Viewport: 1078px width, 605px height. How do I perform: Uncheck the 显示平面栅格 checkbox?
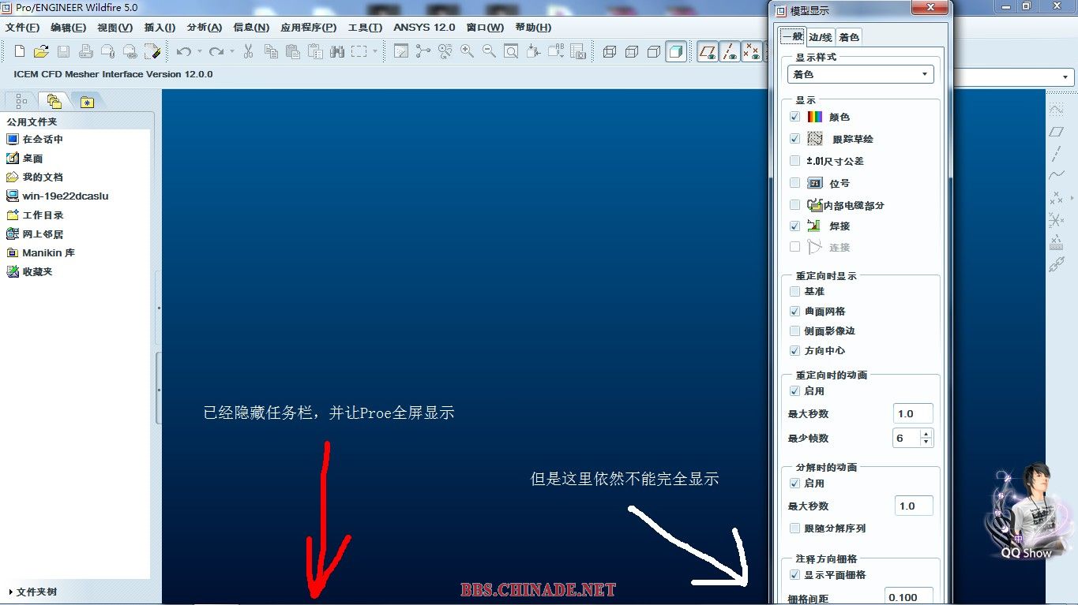pos(794,575)
